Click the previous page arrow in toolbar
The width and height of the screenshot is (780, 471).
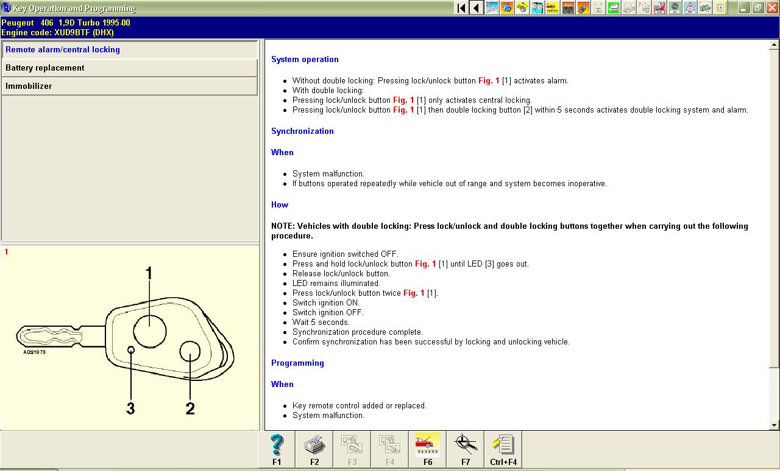[x=477, y=8]
